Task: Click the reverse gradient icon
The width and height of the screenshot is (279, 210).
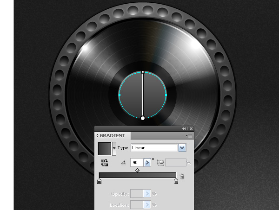Action: [x=105, y=163]
